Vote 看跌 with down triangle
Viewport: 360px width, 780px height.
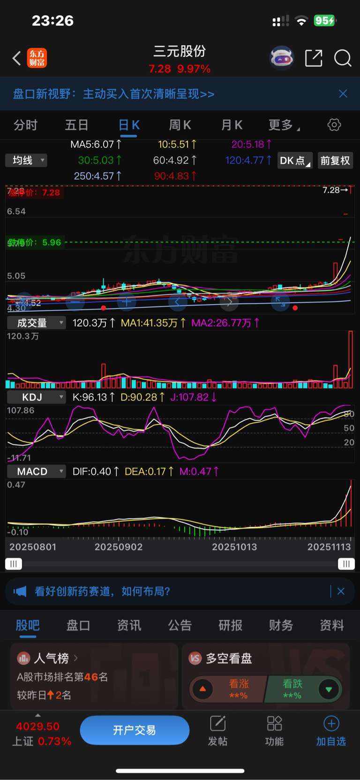329,689
